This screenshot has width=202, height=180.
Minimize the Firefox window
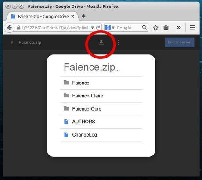[x=14, y=6]
